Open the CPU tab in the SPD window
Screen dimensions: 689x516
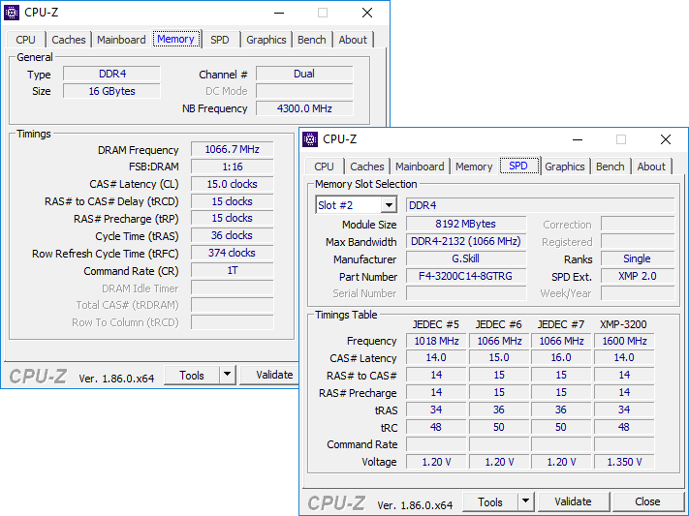pyautogui.click(x=325, y=167)
